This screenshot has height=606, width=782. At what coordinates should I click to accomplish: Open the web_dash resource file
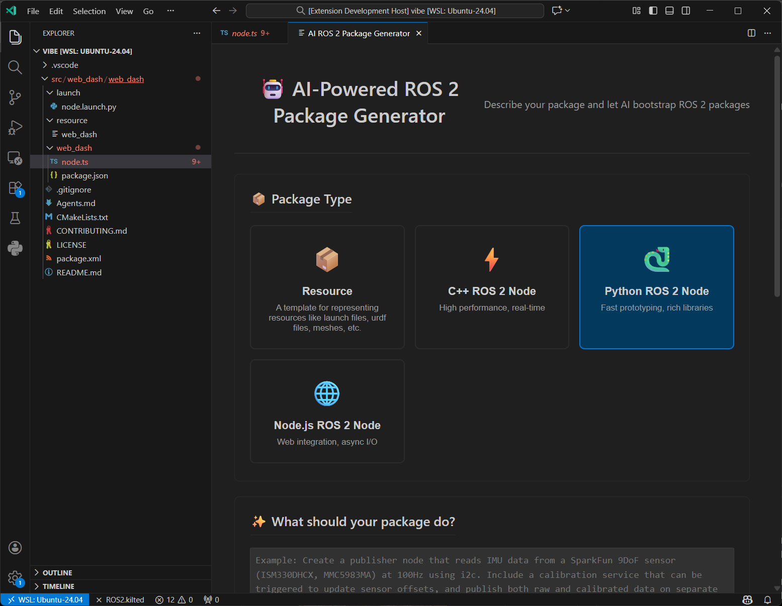point(121,134)
